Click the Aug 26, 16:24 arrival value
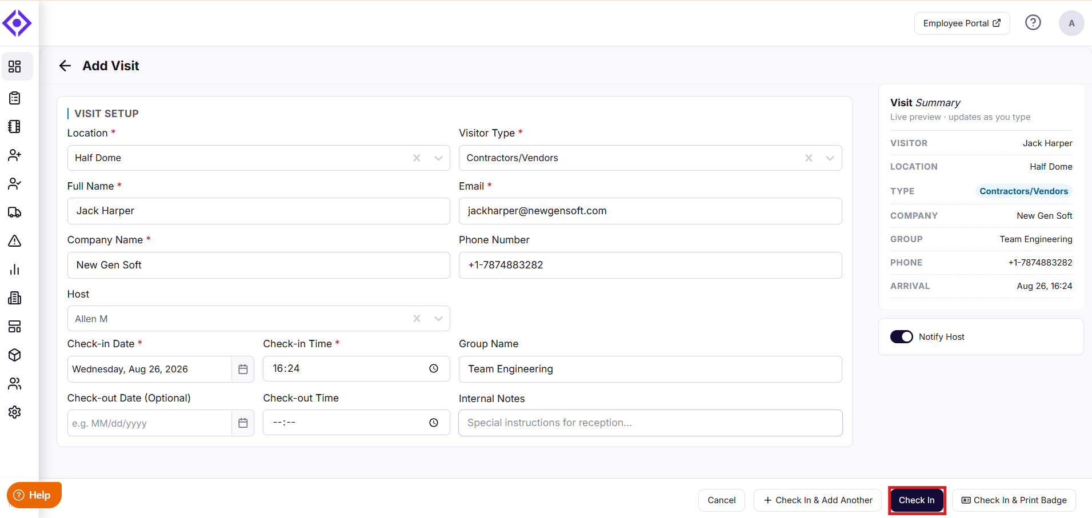Screen dimensions: 1092x518 (x=1045, y=286)
